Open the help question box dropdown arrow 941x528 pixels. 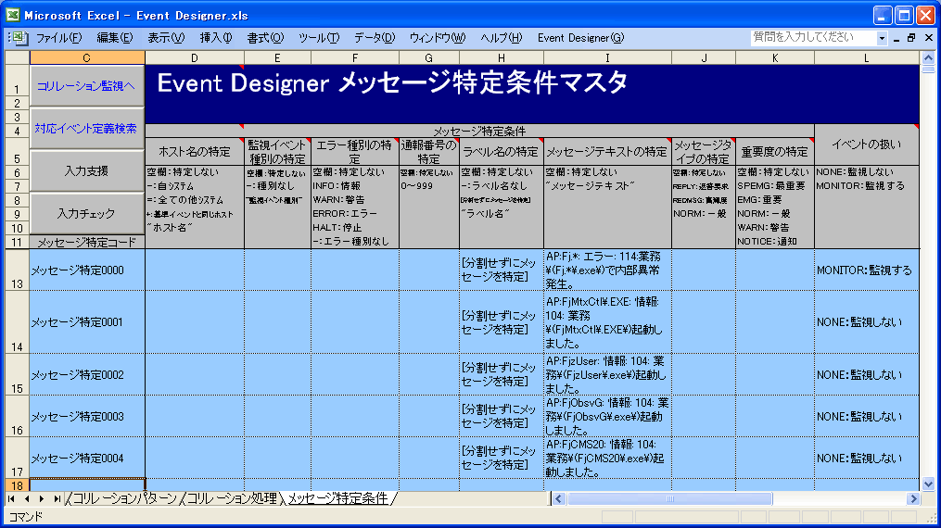882,38
